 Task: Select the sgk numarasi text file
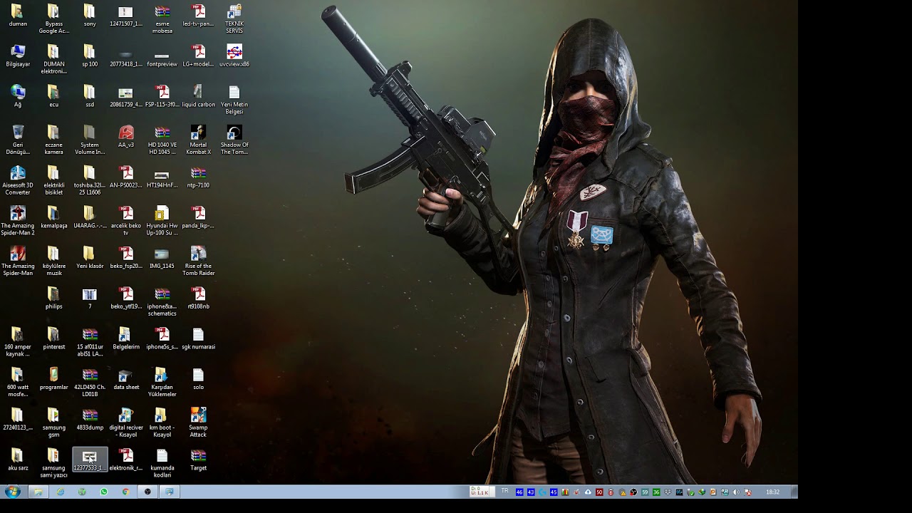click(x=198, y=338)
